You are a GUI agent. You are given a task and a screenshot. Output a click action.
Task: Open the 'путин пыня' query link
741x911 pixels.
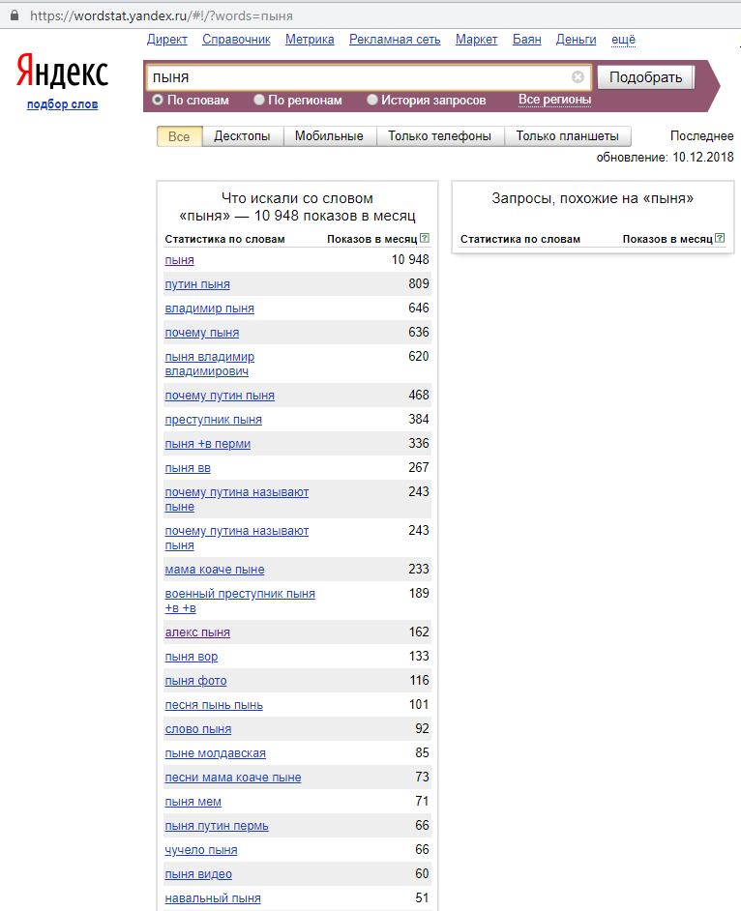(197, 284)
